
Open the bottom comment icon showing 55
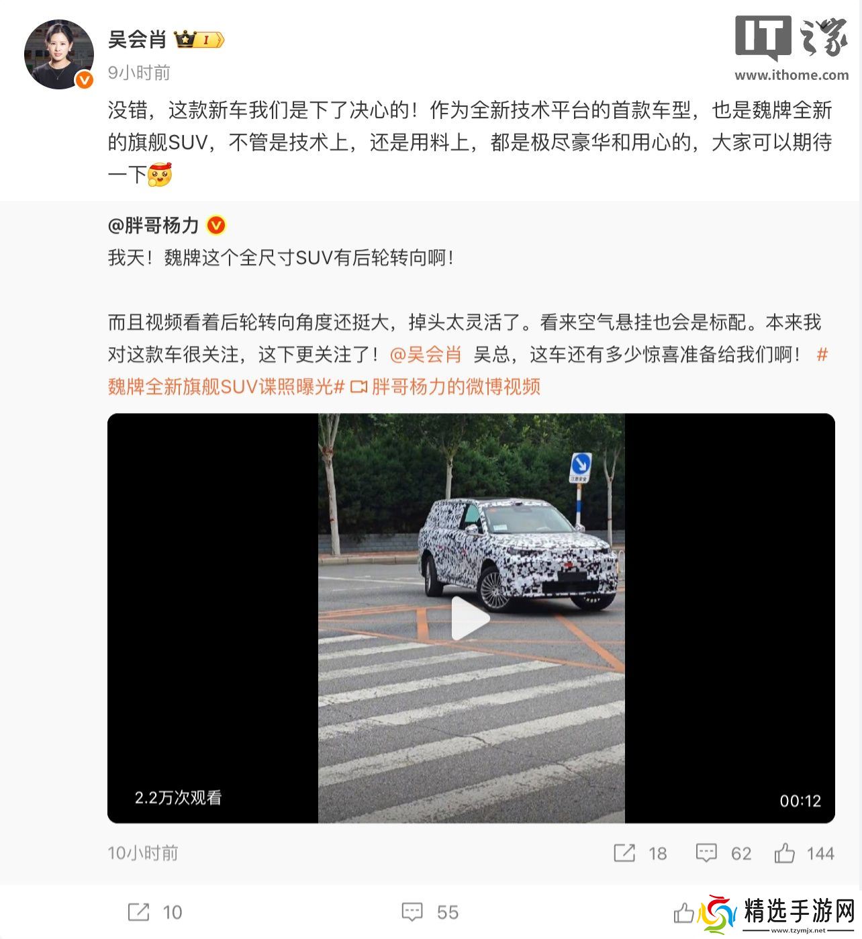pyautogui.click(x=412, y=912)
